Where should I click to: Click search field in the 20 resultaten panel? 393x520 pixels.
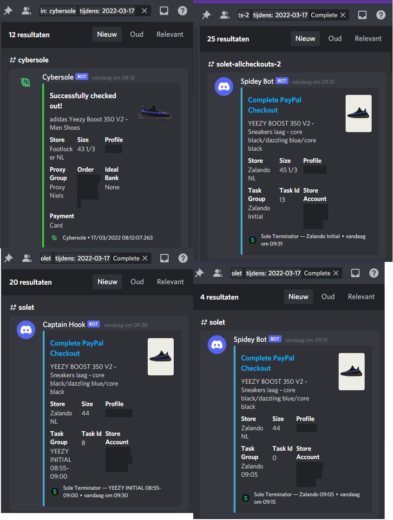coord(95,258)
